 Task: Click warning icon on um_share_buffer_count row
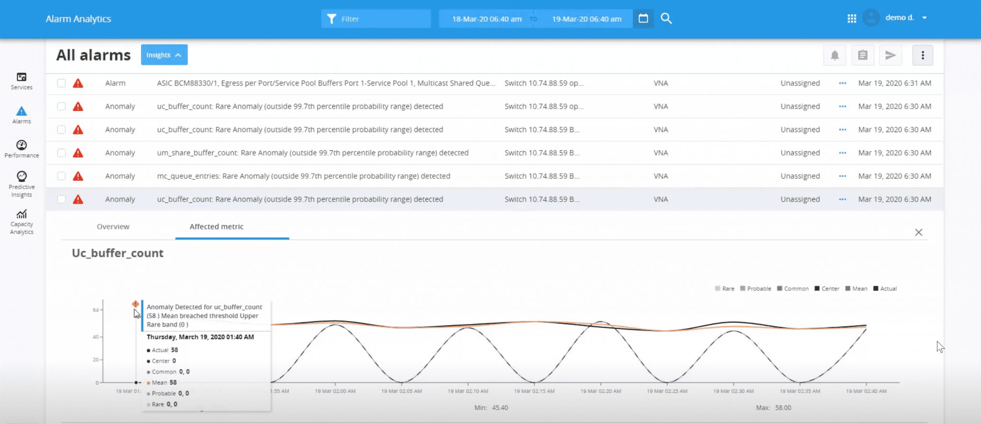pyautogui.click(x=78, y=153)
